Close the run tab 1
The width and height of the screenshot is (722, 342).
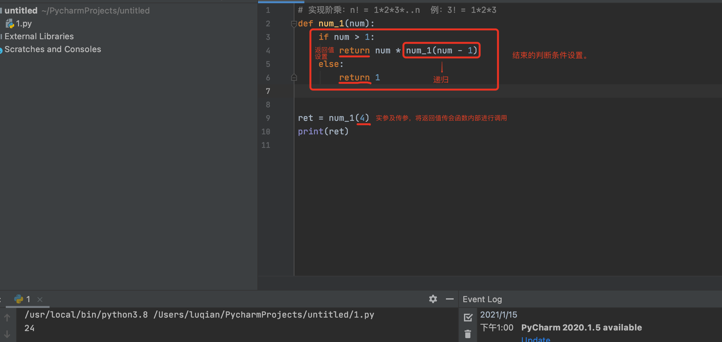(x=40, y=299)
